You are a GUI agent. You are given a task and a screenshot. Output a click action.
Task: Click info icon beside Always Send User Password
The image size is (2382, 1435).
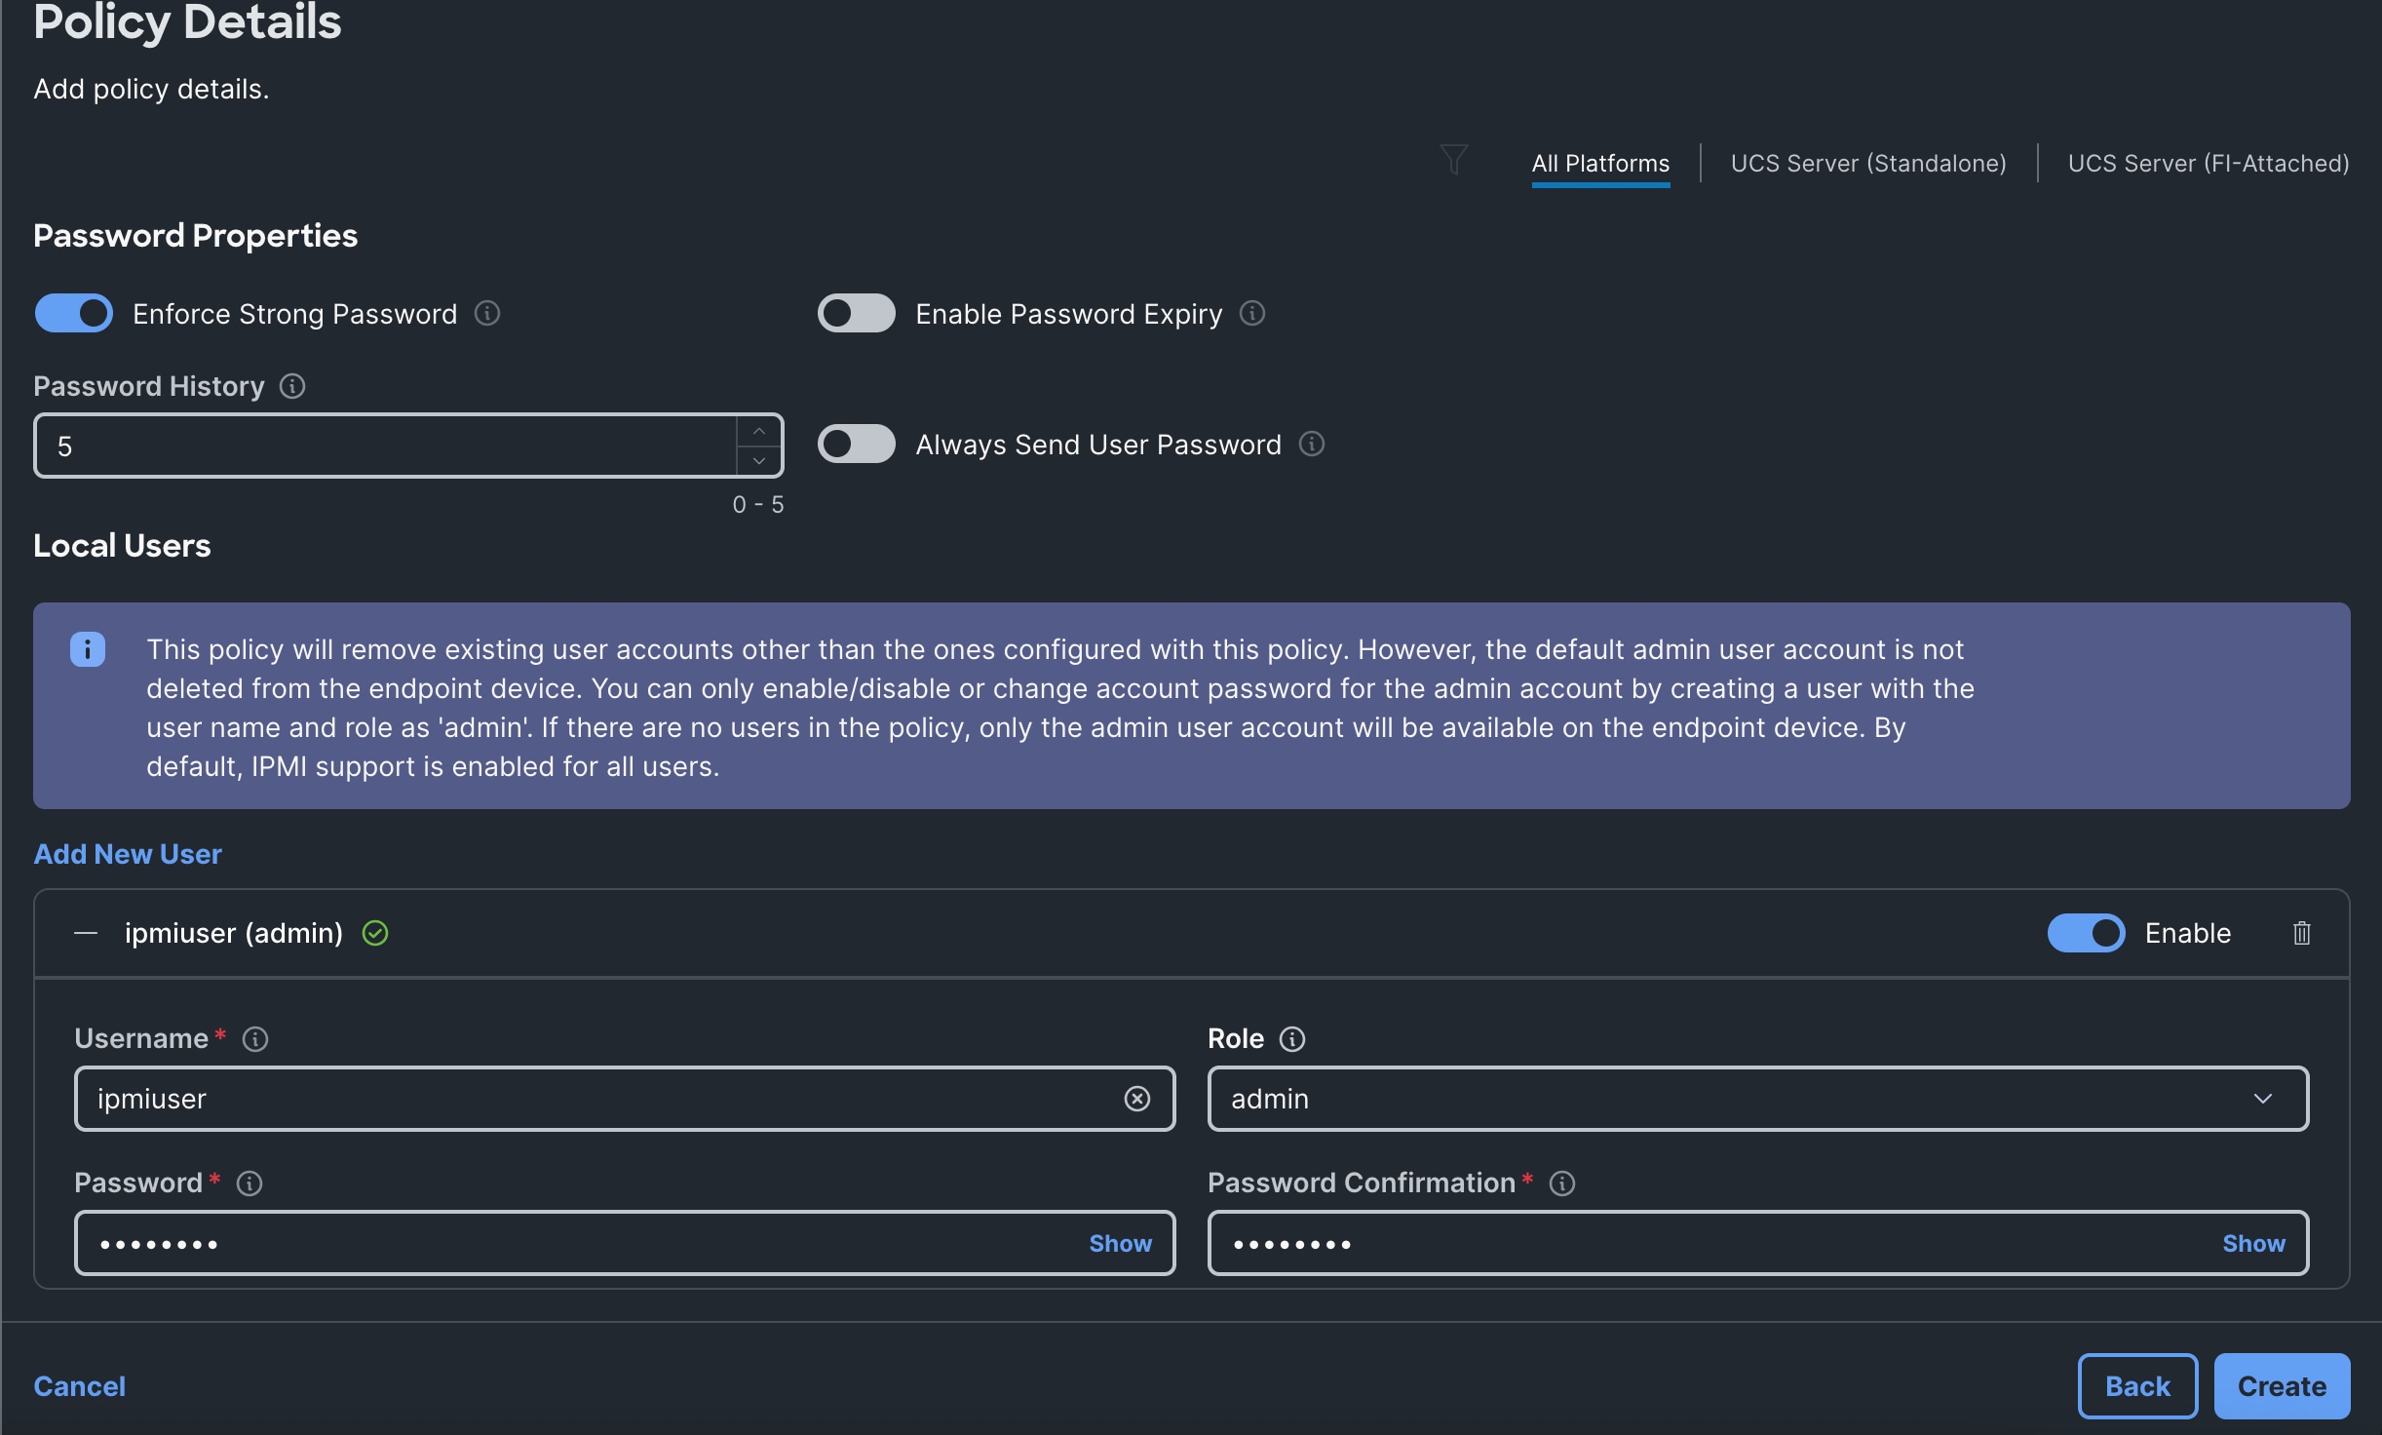[x=1312, y=444]
